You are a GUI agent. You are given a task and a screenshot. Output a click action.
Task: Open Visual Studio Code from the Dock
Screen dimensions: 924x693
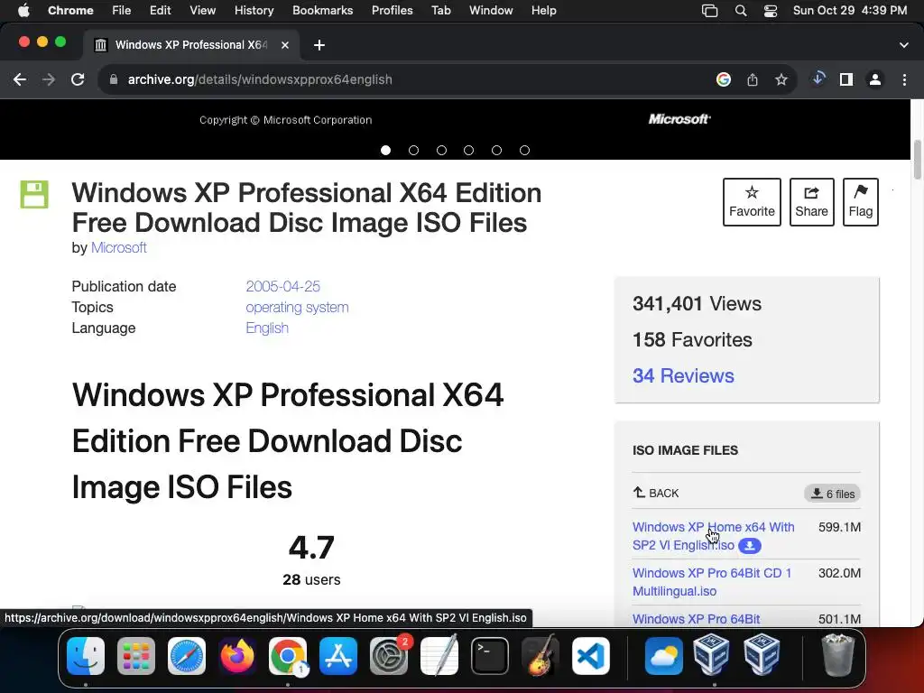(590, 656)
